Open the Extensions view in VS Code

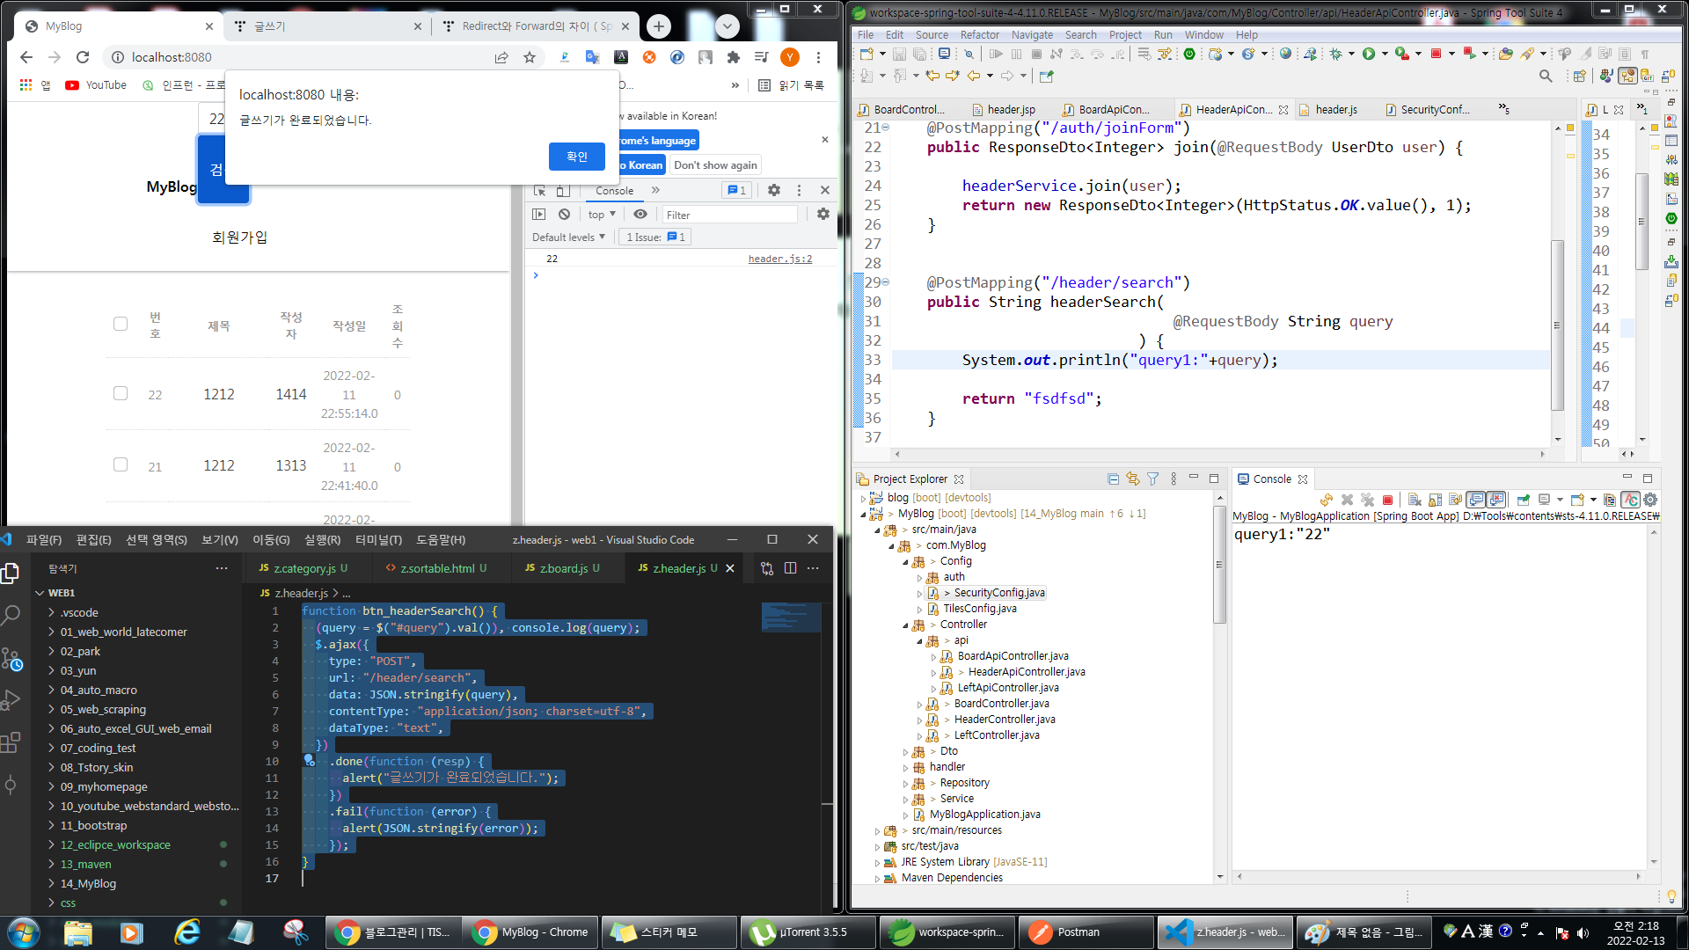11,743
